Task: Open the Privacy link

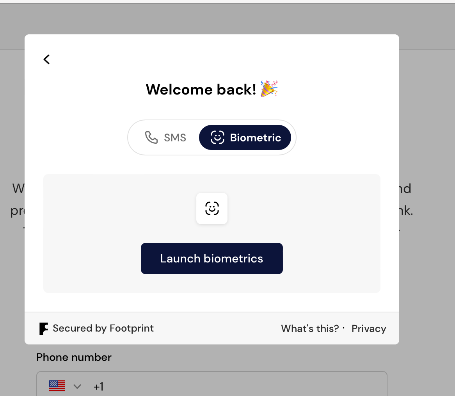Action: [x=369, y=329]
